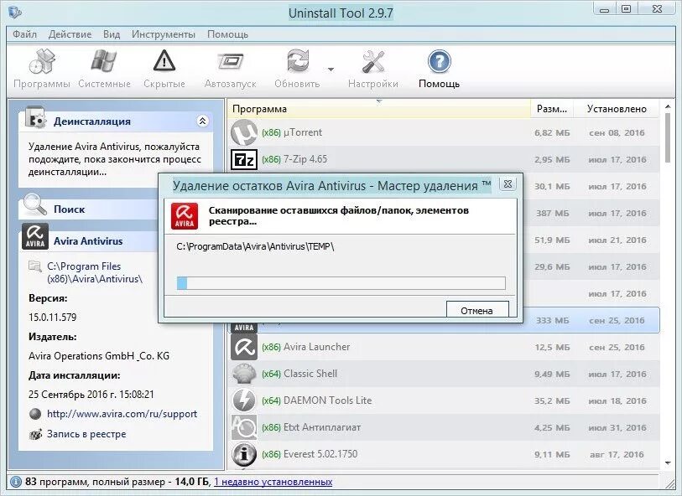Click the Поиск panel header
682x496 pixels.
click(89, 209)
